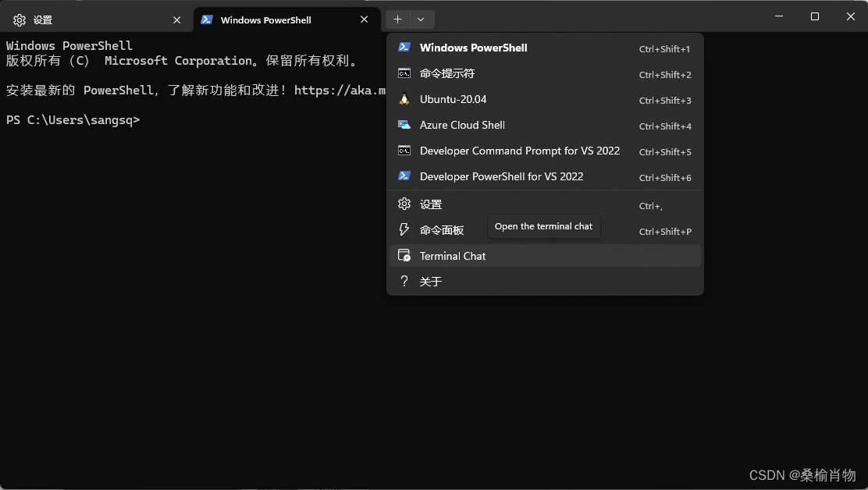The width and height of the screenshot is (868, 490).
Task: Click the settings gear icon in dropdown menu
Action: [x=404, y=204]
